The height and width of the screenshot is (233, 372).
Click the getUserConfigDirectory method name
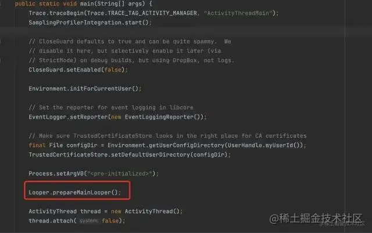coord(187,145)
